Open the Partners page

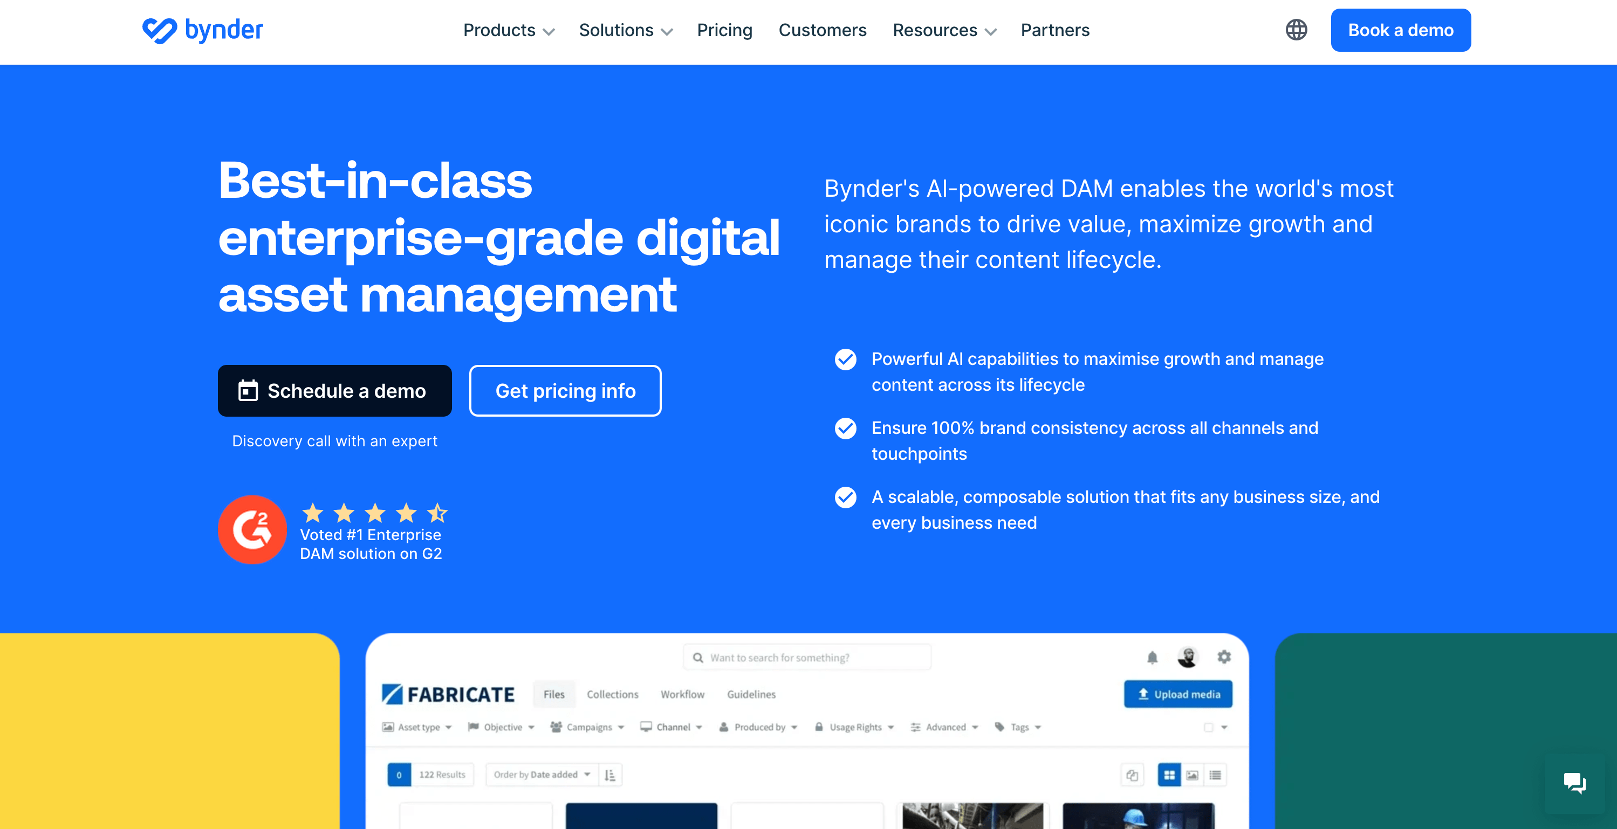[1055, 30]
